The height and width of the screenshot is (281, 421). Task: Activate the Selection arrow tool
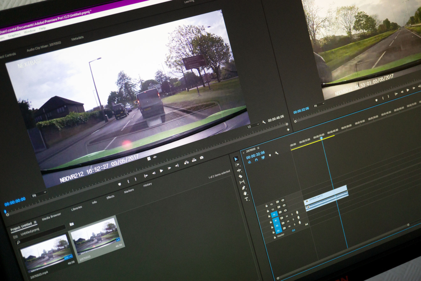coord(236,159)
